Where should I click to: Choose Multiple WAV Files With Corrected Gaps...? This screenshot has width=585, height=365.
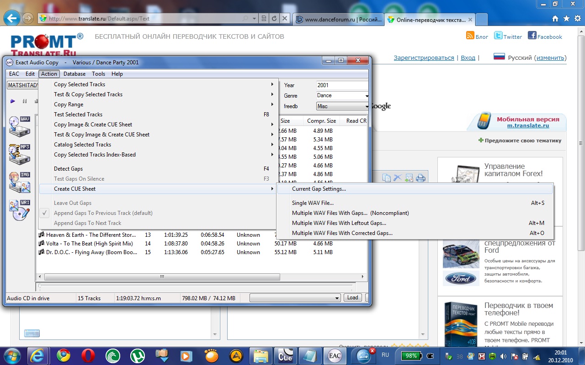tap(415, 233)
